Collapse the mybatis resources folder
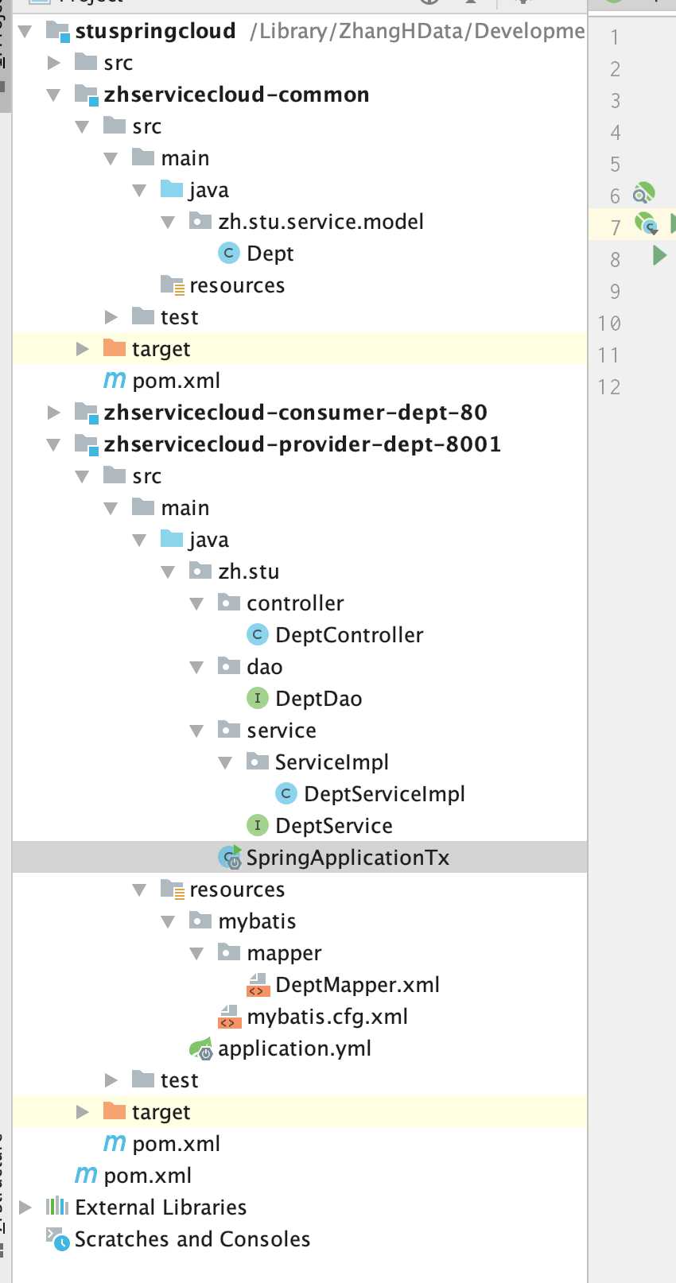 click(168, 922)
